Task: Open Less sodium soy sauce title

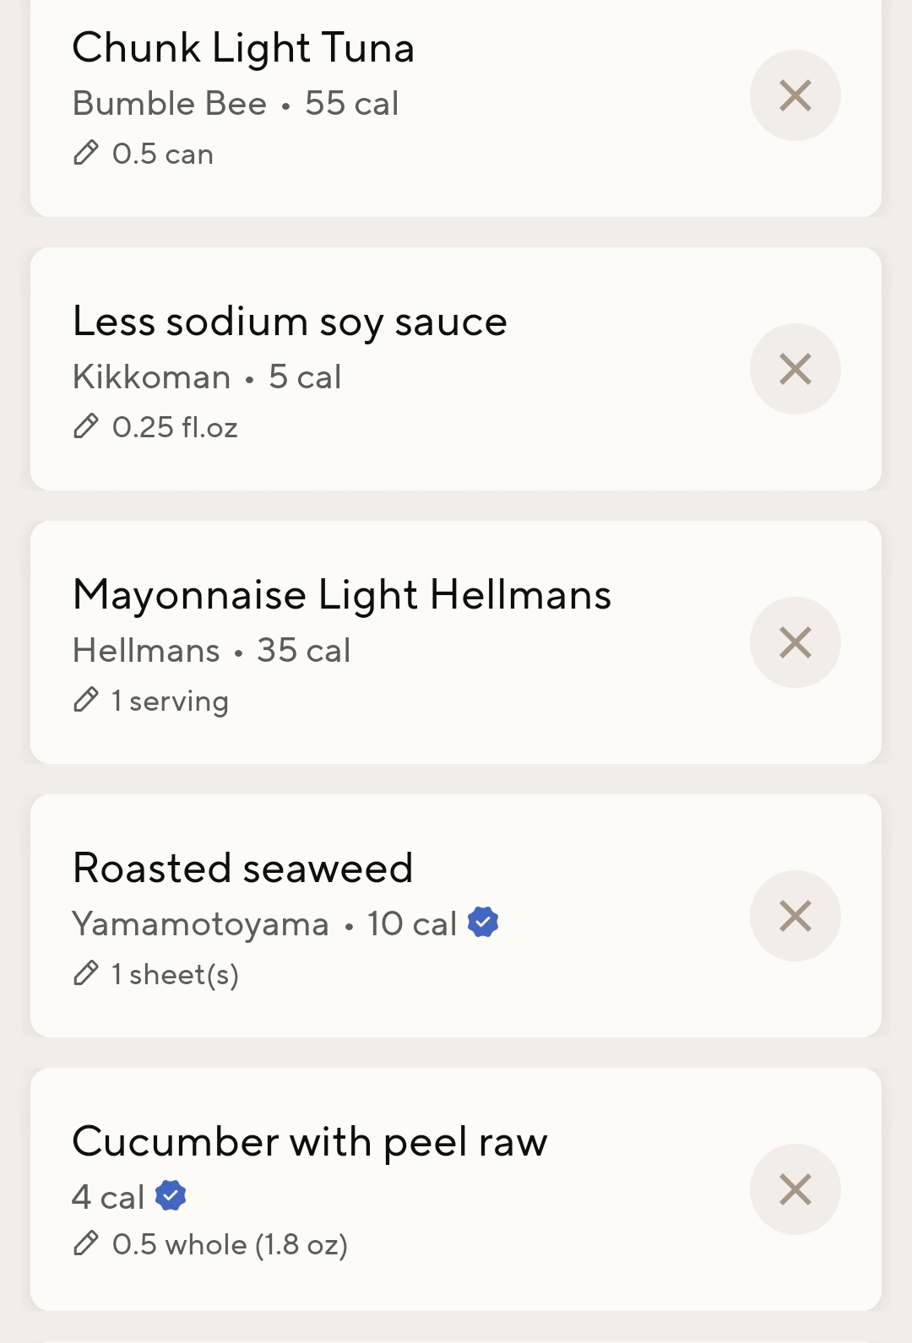Action: (290, 322)
